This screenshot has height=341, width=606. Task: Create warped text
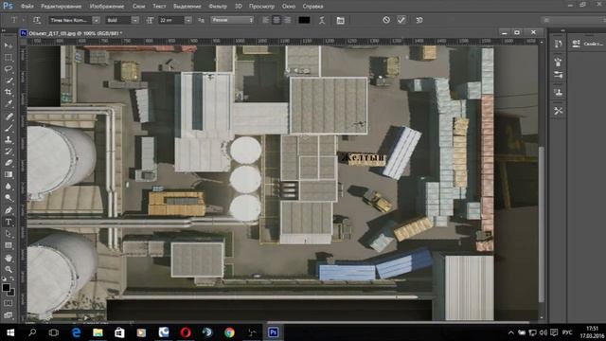coord(322,20)
